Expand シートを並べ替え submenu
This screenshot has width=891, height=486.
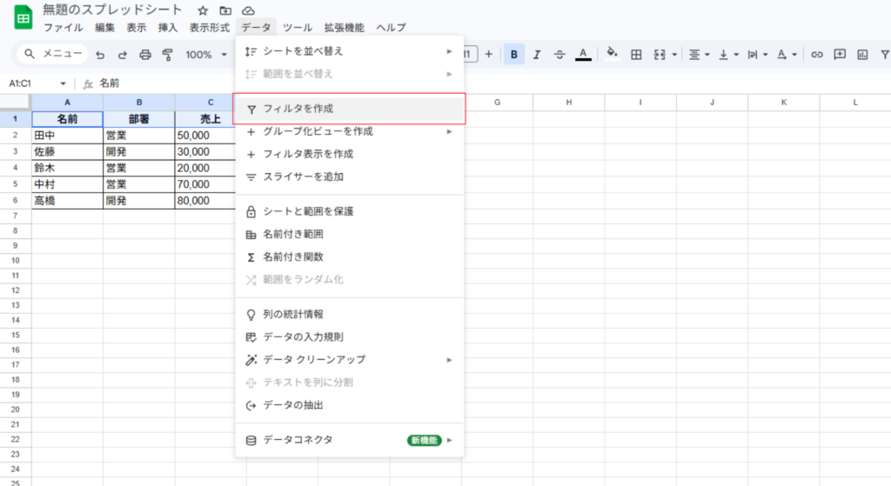350,51
